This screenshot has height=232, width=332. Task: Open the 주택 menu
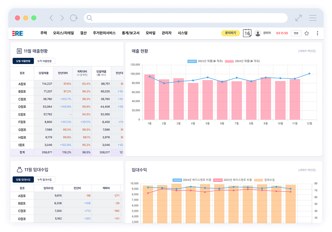tap(43, 33)
